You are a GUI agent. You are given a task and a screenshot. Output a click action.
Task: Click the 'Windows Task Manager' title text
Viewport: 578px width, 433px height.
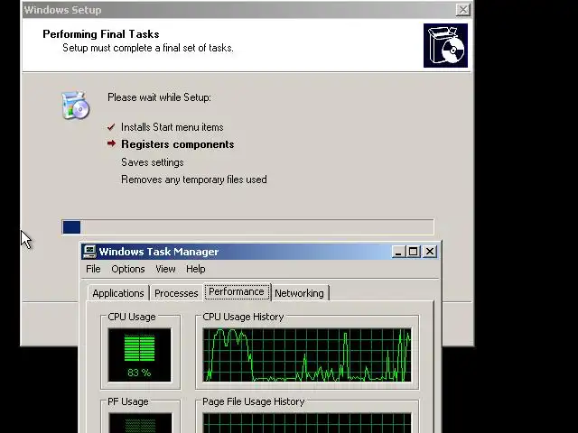pyautogui.click(x=159, y=252)
